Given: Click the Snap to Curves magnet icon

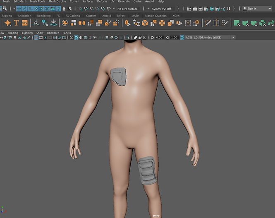Looking at the screenshot, I should [86, 9].
